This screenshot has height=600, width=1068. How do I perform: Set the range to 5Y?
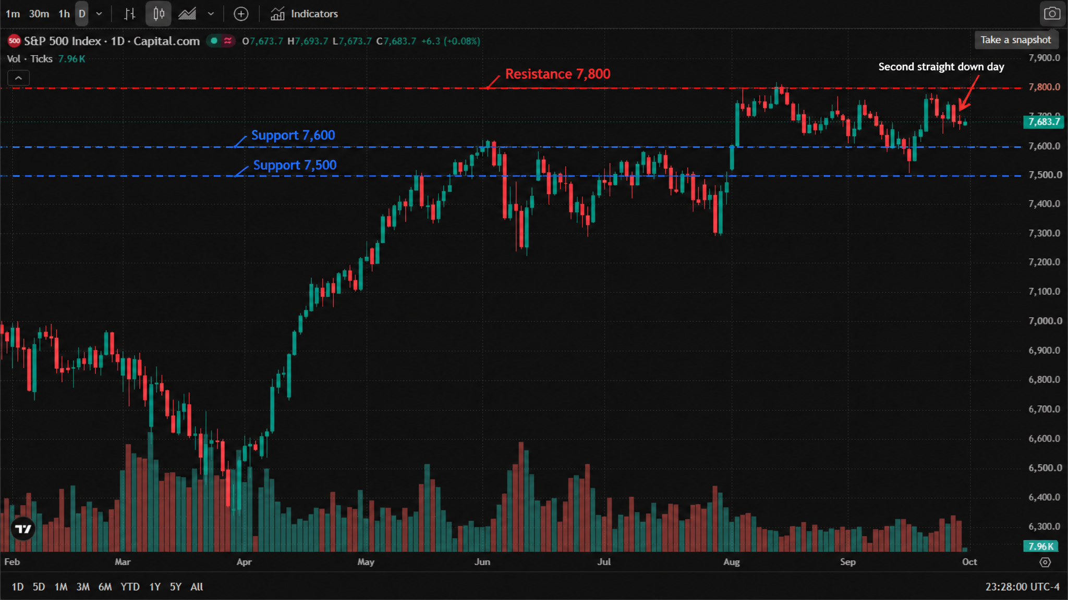click(176, 587)
